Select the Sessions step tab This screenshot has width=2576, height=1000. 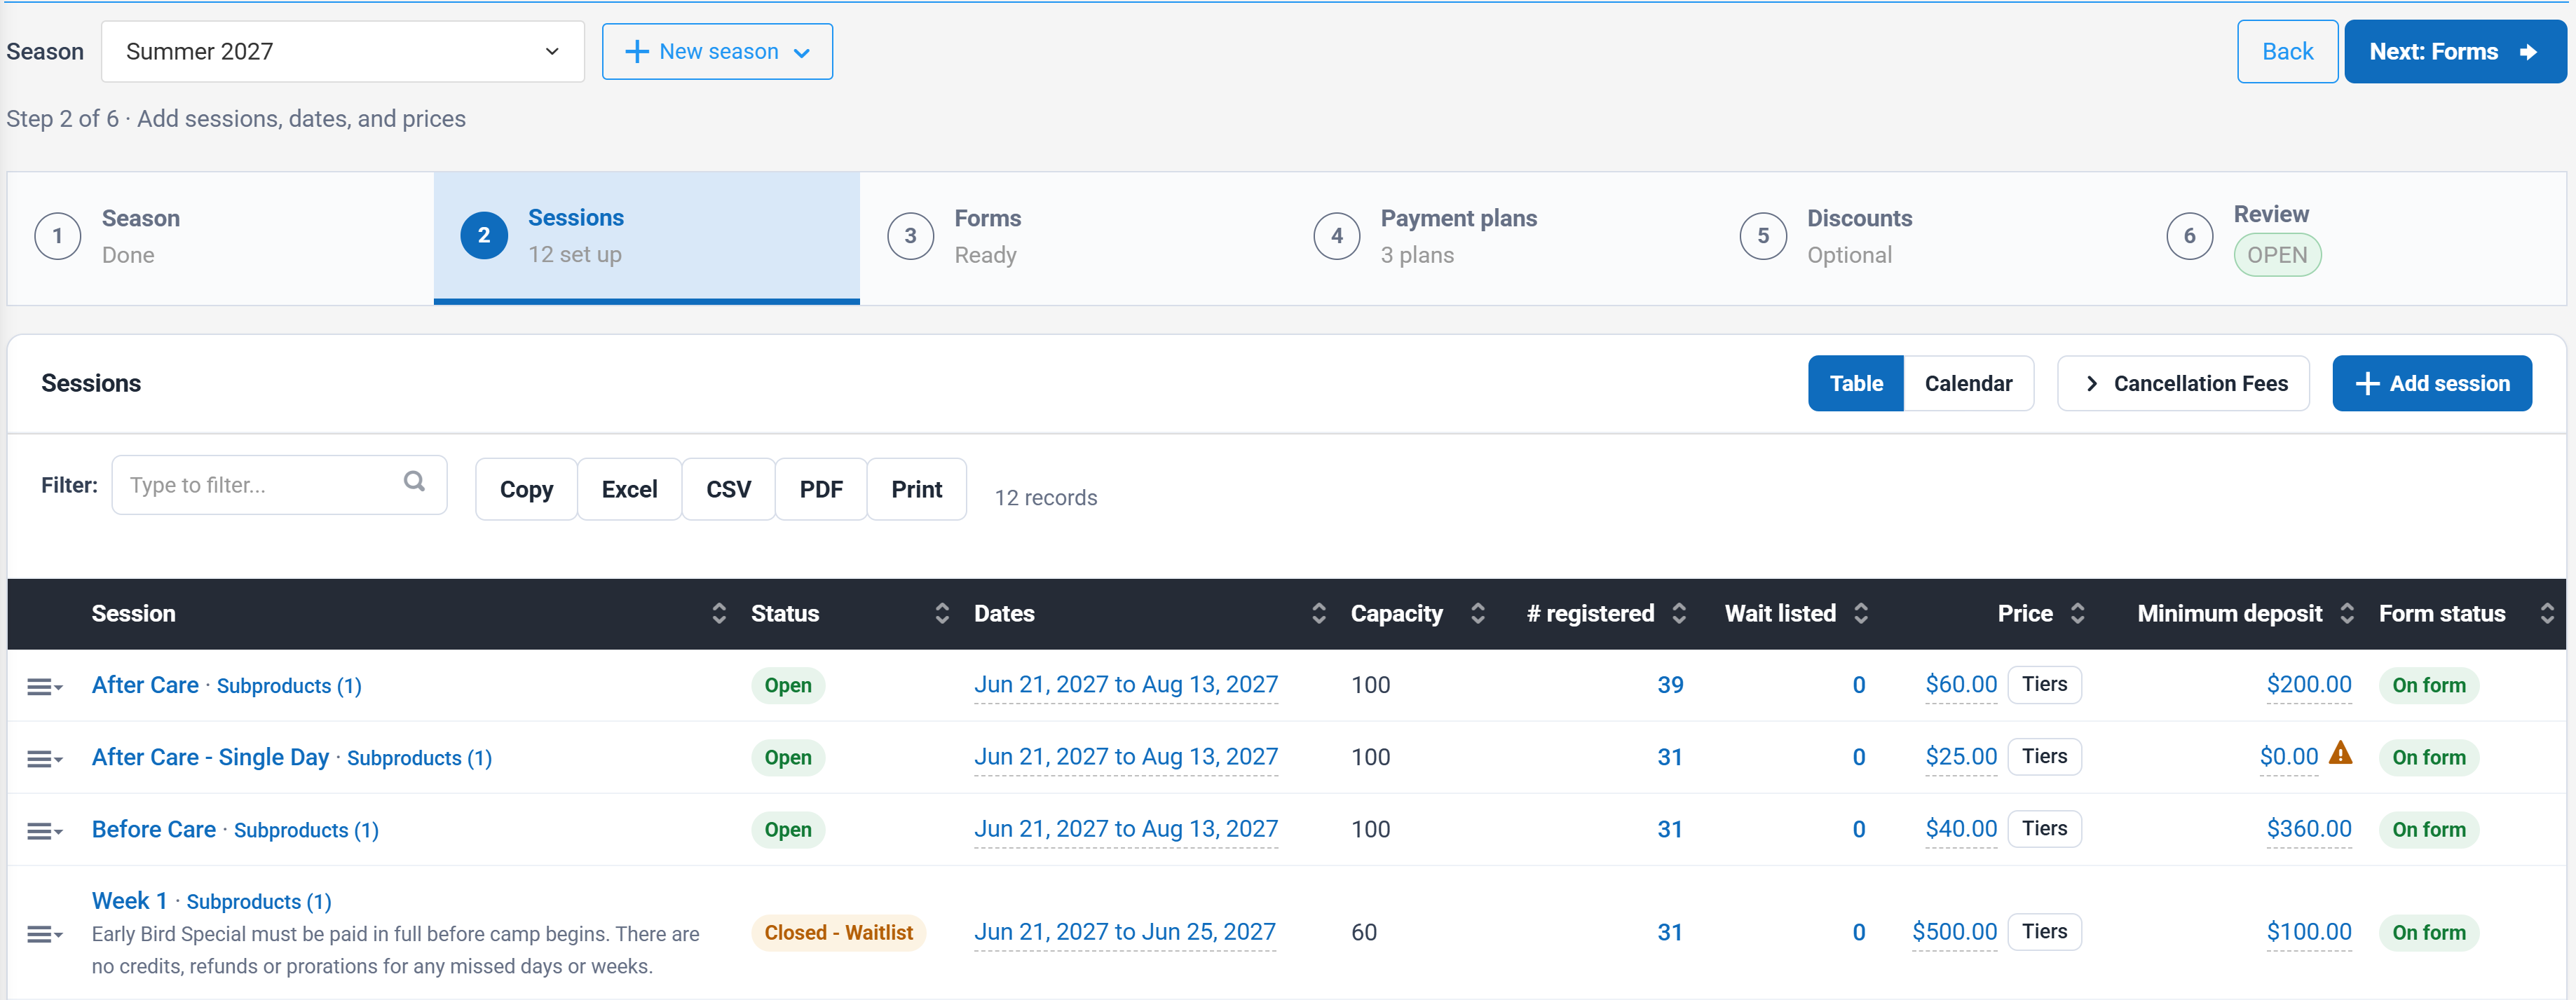click(x=646, y=237)
